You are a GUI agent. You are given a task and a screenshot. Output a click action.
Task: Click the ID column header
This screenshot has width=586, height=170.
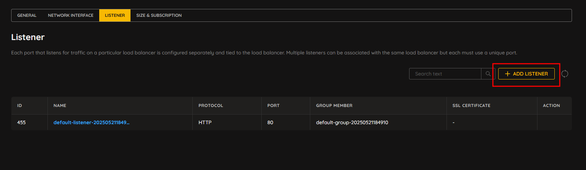click(19, 106)
